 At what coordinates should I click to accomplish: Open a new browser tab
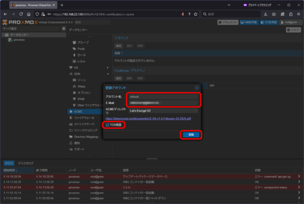[x=62, y=5]
